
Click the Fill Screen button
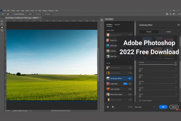point(48,14)
